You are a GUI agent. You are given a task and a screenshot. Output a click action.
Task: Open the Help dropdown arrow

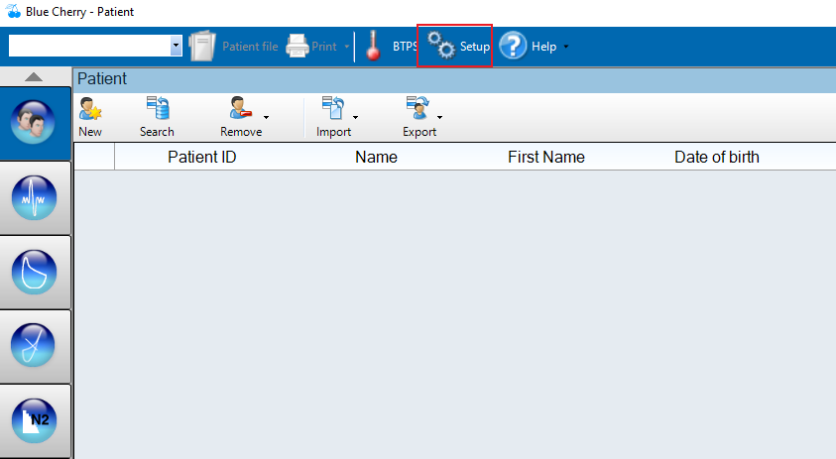click(565, 47)
